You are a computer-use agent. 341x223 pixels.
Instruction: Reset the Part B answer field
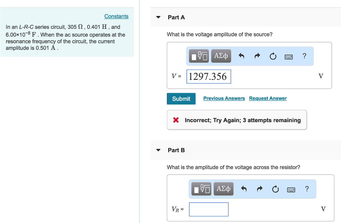275,189
